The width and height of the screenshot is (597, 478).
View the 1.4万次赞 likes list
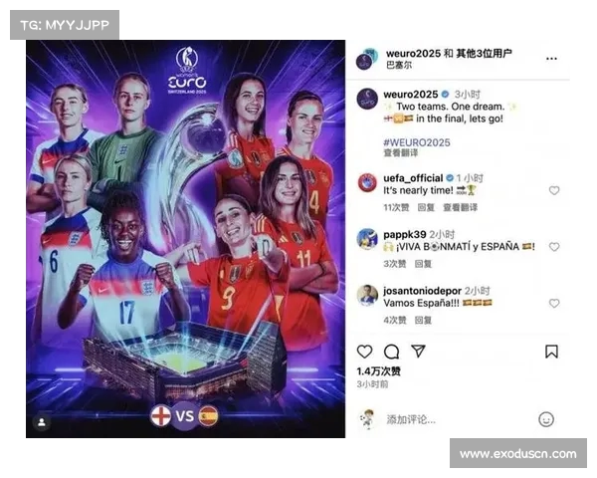coord(378,371)
